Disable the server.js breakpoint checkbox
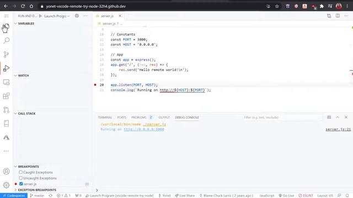 [21, 184]
